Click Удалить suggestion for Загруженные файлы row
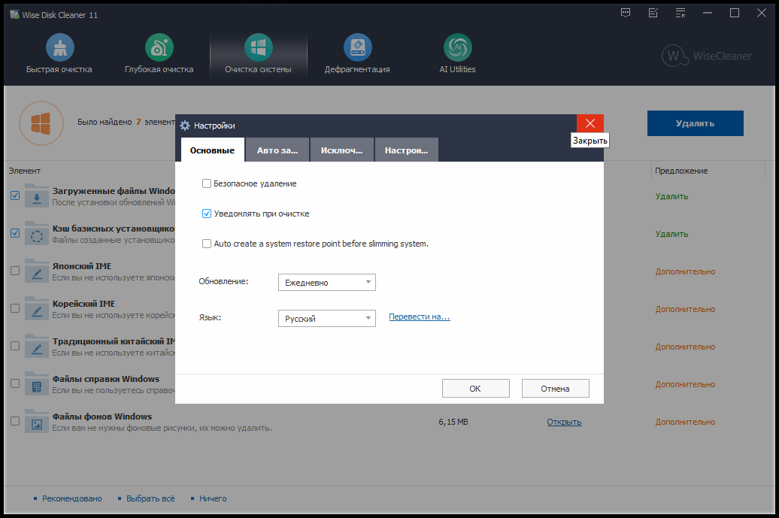 point(671,196)
